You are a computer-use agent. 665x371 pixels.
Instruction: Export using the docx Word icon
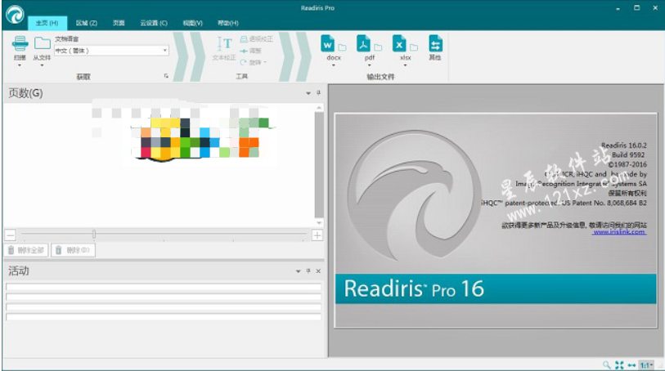(327, 44)
